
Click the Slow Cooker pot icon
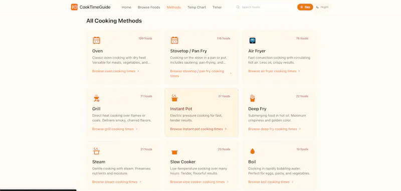(174, 152)
